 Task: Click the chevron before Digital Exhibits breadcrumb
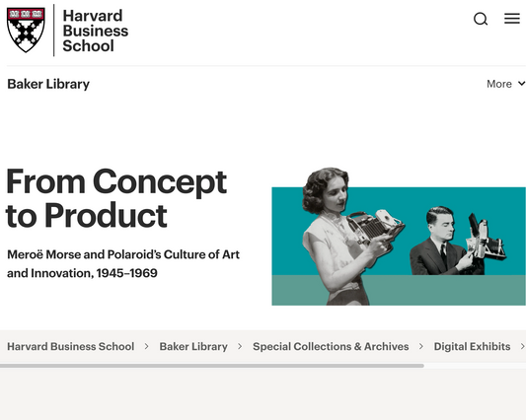pos(421,346)
